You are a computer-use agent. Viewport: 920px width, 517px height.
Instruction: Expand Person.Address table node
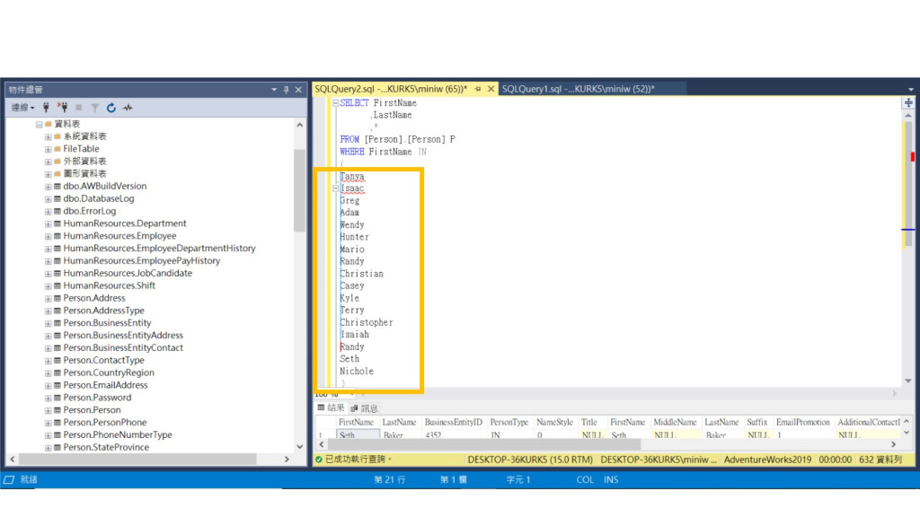coord(49,298)
